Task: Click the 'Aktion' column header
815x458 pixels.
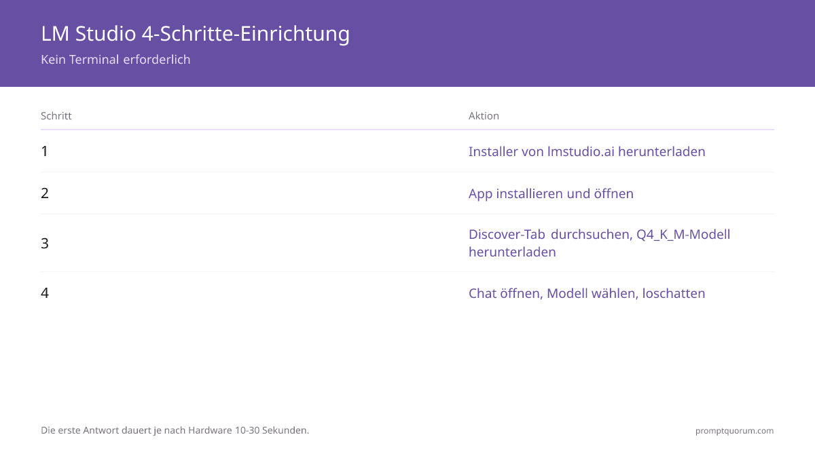Action: click(484, 116)
